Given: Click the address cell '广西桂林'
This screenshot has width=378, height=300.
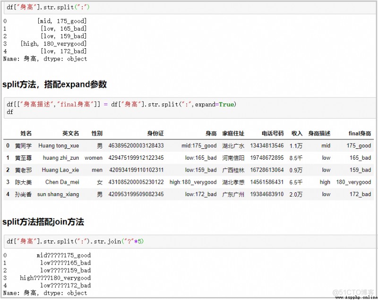Looking at the screenshot, I should (233, 170).
